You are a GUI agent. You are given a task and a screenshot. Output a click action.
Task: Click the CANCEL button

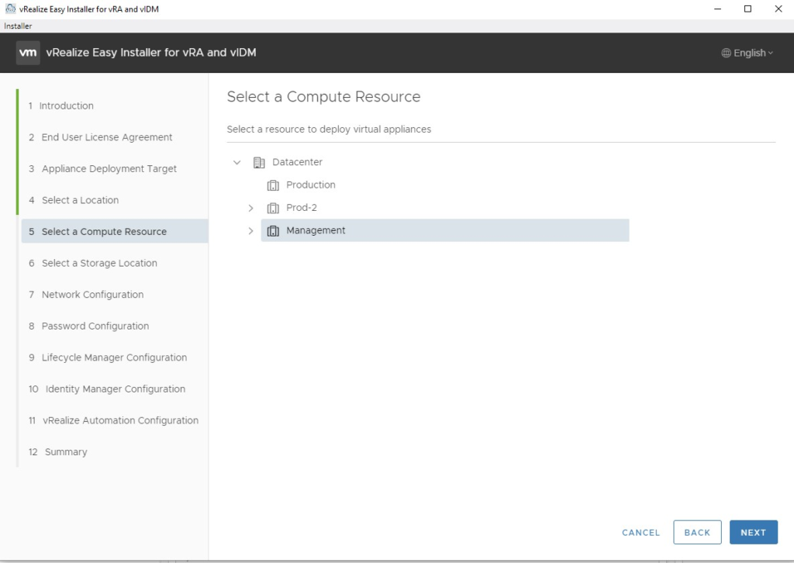[x=641, y=533]
